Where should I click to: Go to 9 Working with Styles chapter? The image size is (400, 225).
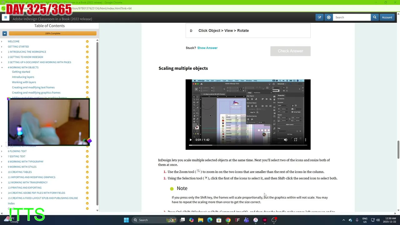(22, 167)
